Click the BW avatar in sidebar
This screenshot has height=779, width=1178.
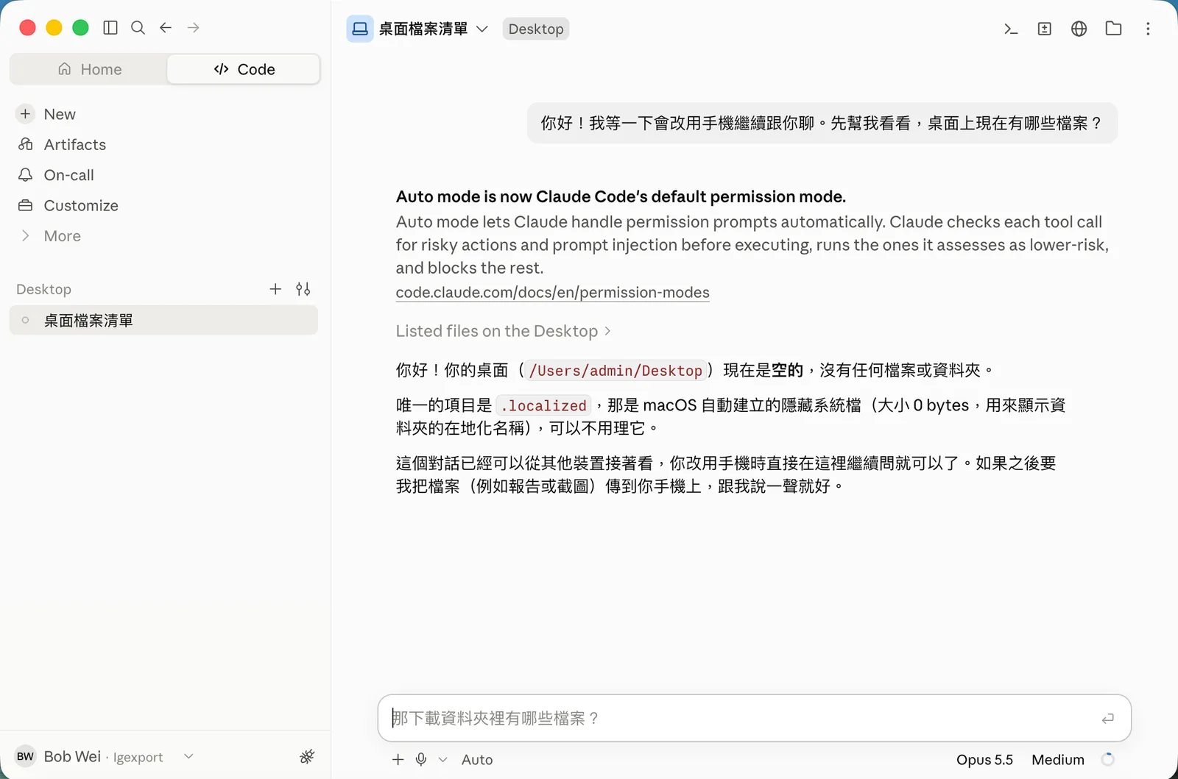tap(25, 756)
